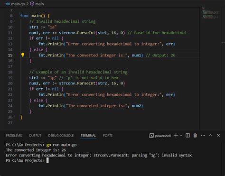Click 'if err != nil {' on line 21
This screenshot has height=176, width=225.
47,89
